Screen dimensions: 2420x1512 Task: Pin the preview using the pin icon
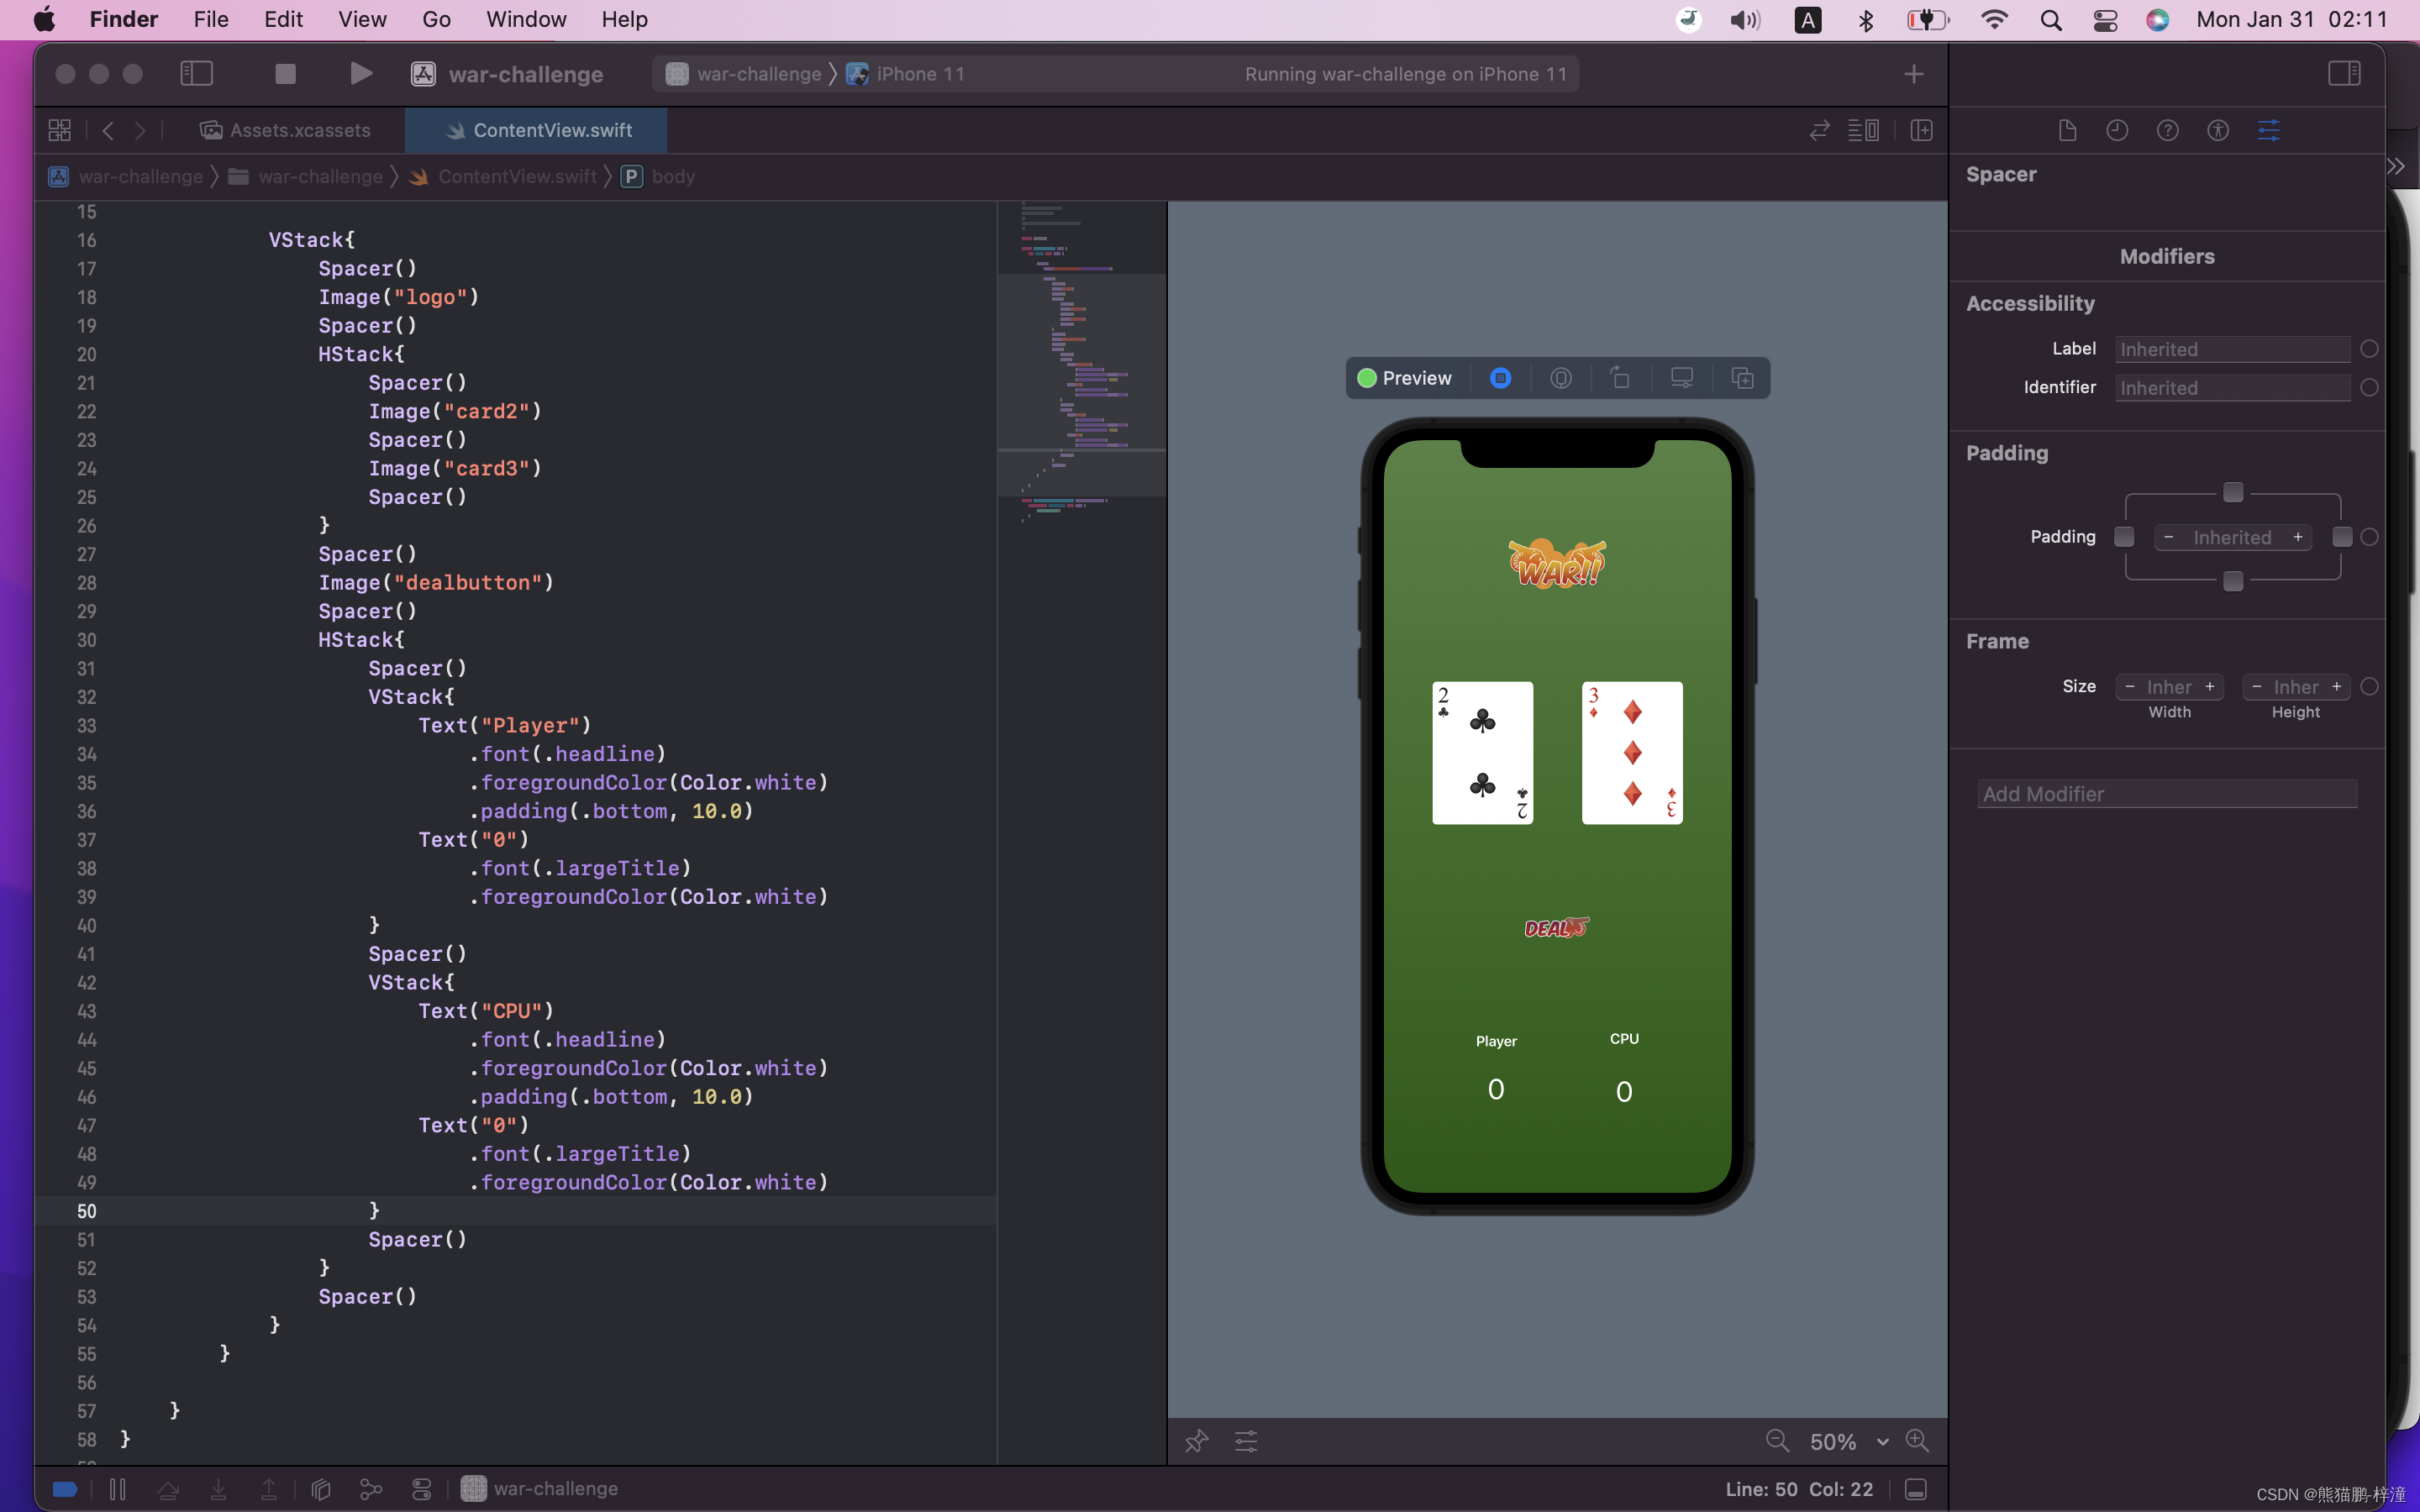click(x=1196, y=1441)
